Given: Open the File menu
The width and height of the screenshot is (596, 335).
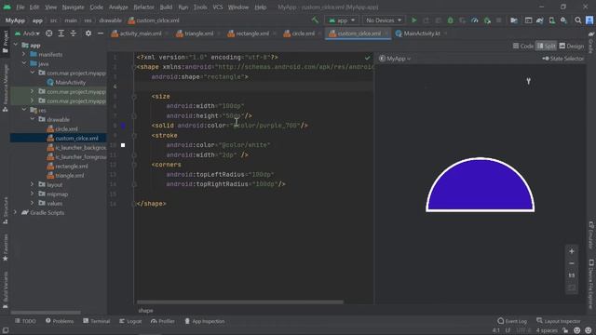Looking at the screenshot, I should coord(20,7).
